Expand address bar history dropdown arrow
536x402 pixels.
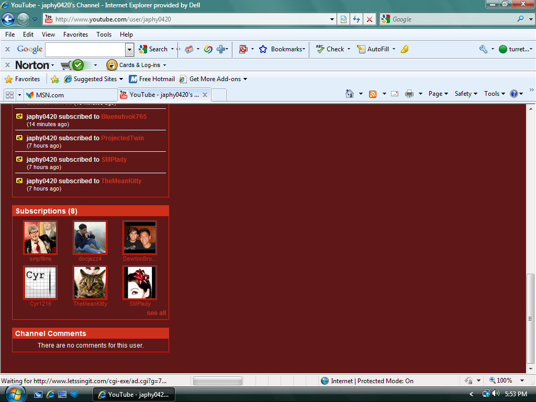332,19
